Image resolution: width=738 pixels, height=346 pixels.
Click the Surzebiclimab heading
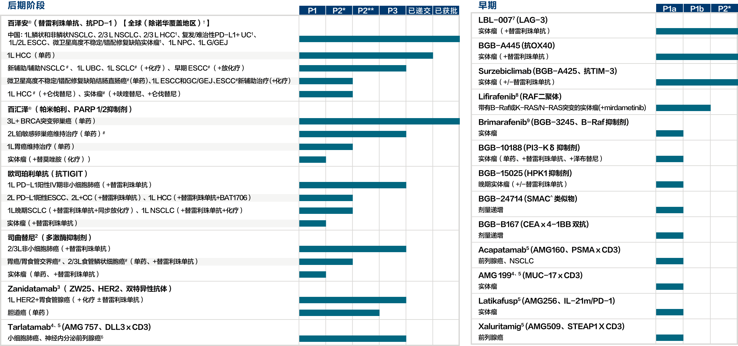(547, 71)
